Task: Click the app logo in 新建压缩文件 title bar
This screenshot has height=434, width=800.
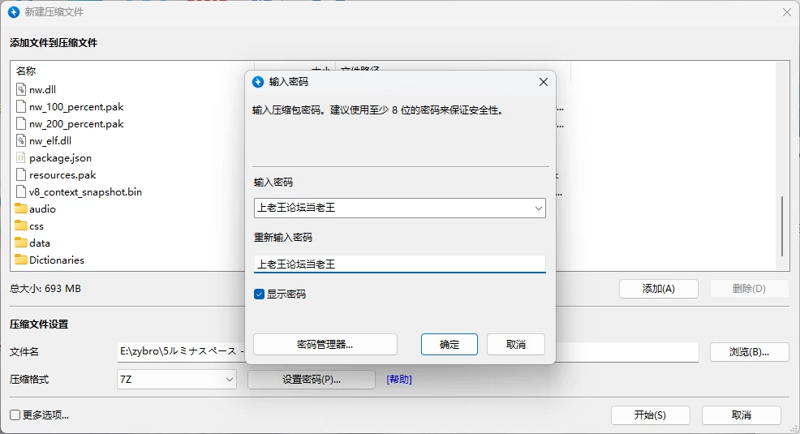Action: click(x=14, y=11)
